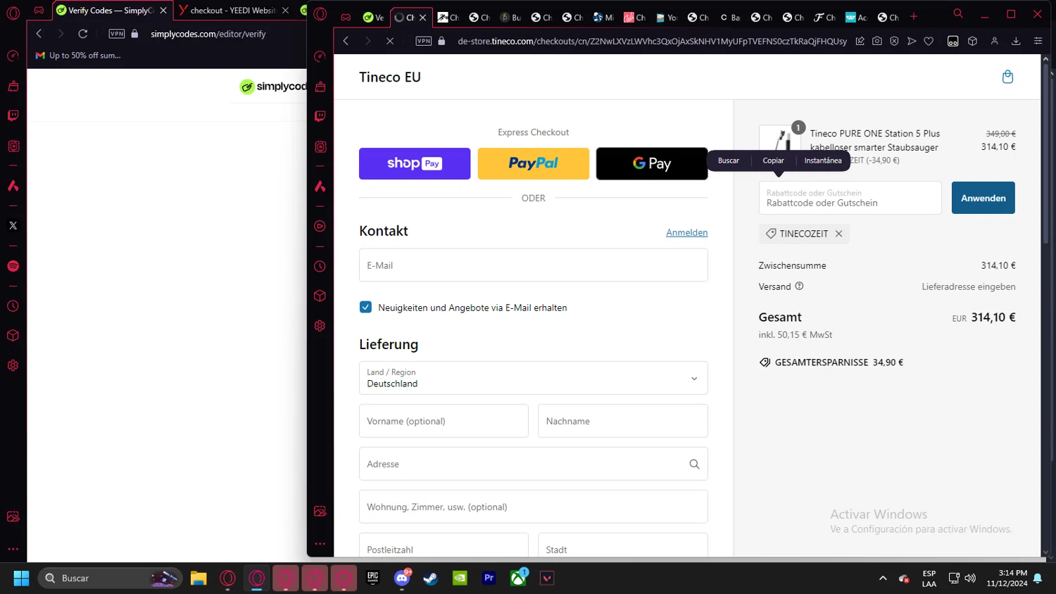
Task: Open File Explorer from the taskbar
Action: pyautogui.click(x=199, y=579)
